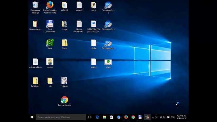The width and height of the screenshot is (217, 122).
Task: Switch to Total Commander floppy taskbar icon
Action: (x=140, y=117)
